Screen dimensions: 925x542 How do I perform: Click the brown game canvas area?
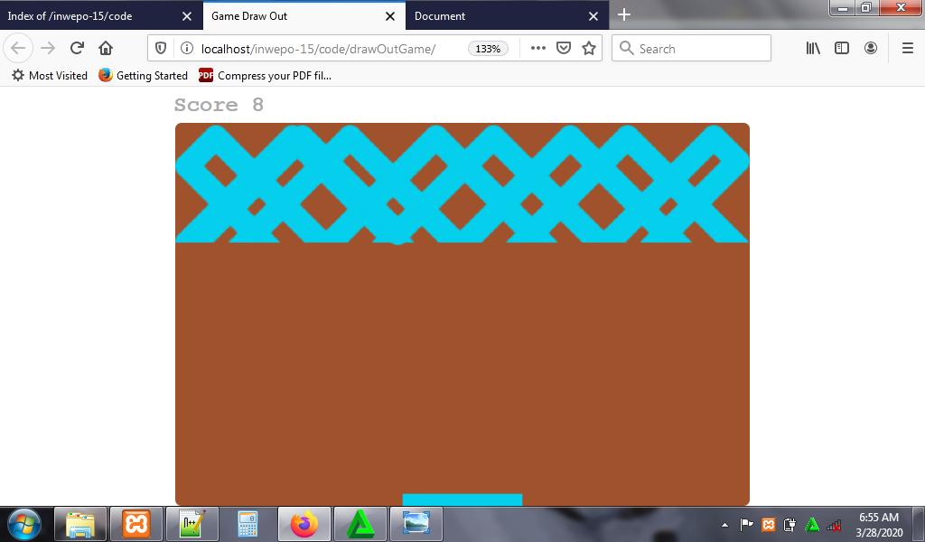[x=462, y=314]
